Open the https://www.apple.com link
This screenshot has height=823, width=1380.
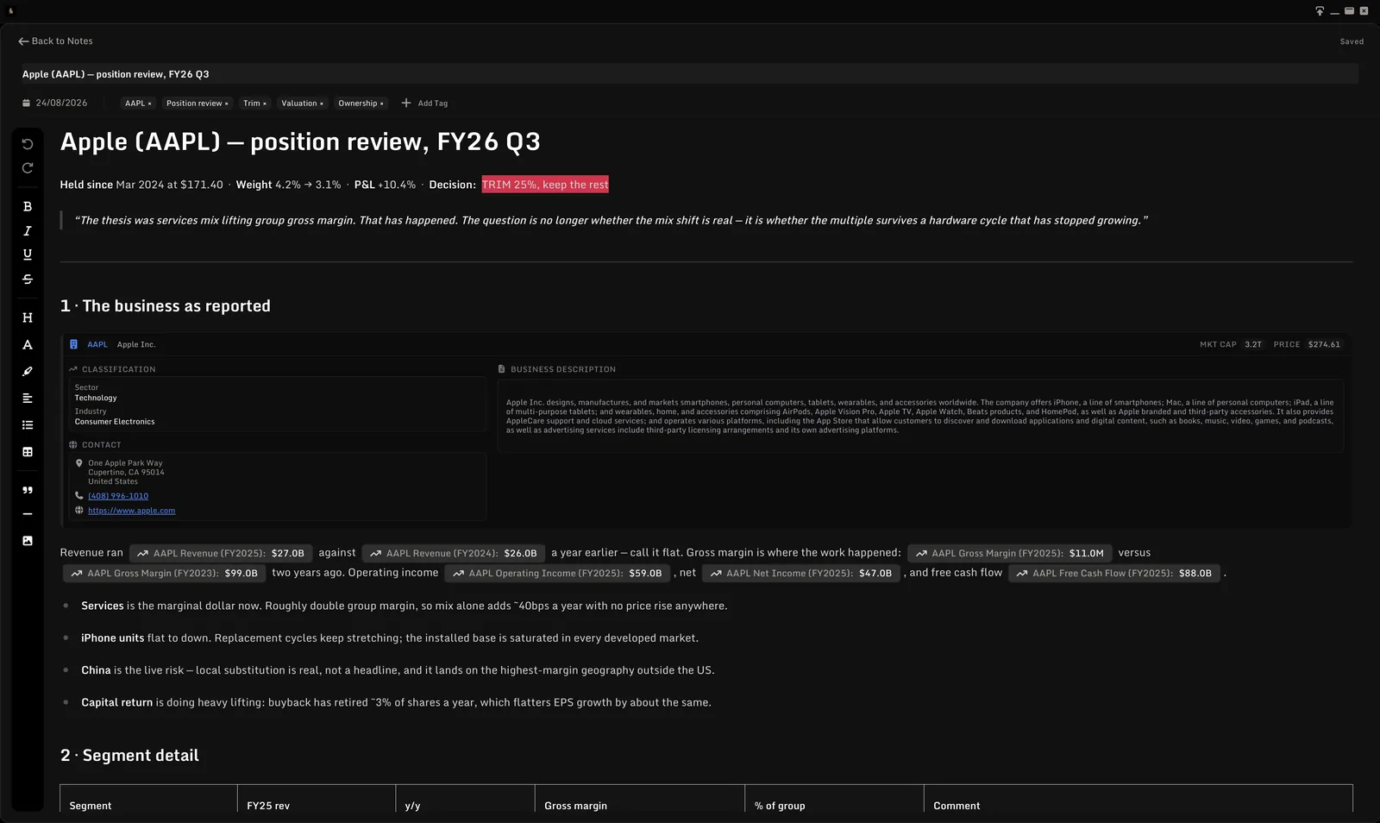click(131, 511)
